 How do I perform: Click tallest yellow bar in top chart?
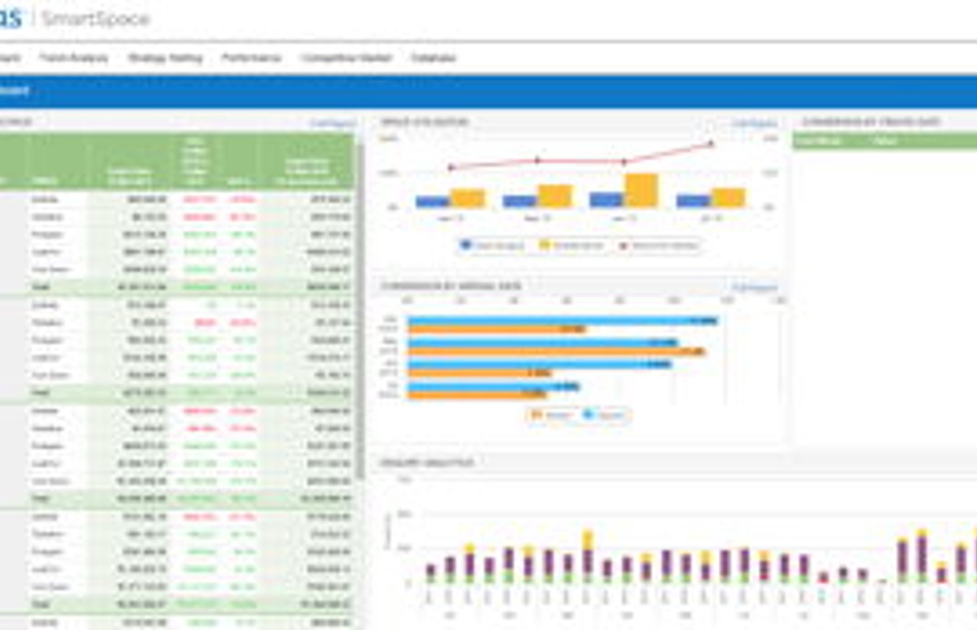coord(641,190)
